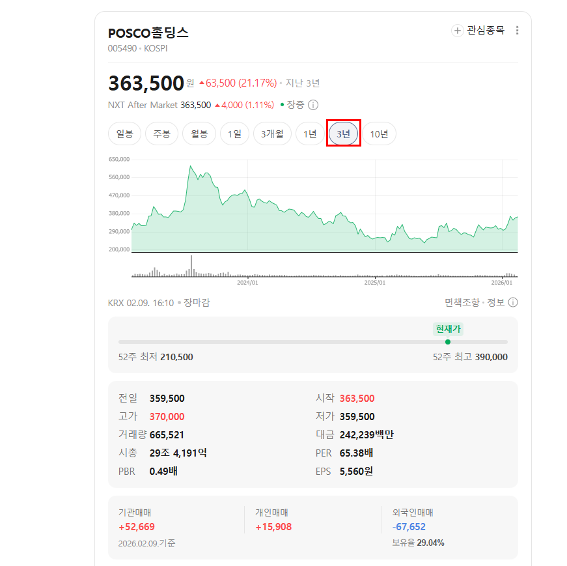Click the 2024/01 date marker on chart axis
Screen dimensions: 567x566
click(x=248, y=283)
